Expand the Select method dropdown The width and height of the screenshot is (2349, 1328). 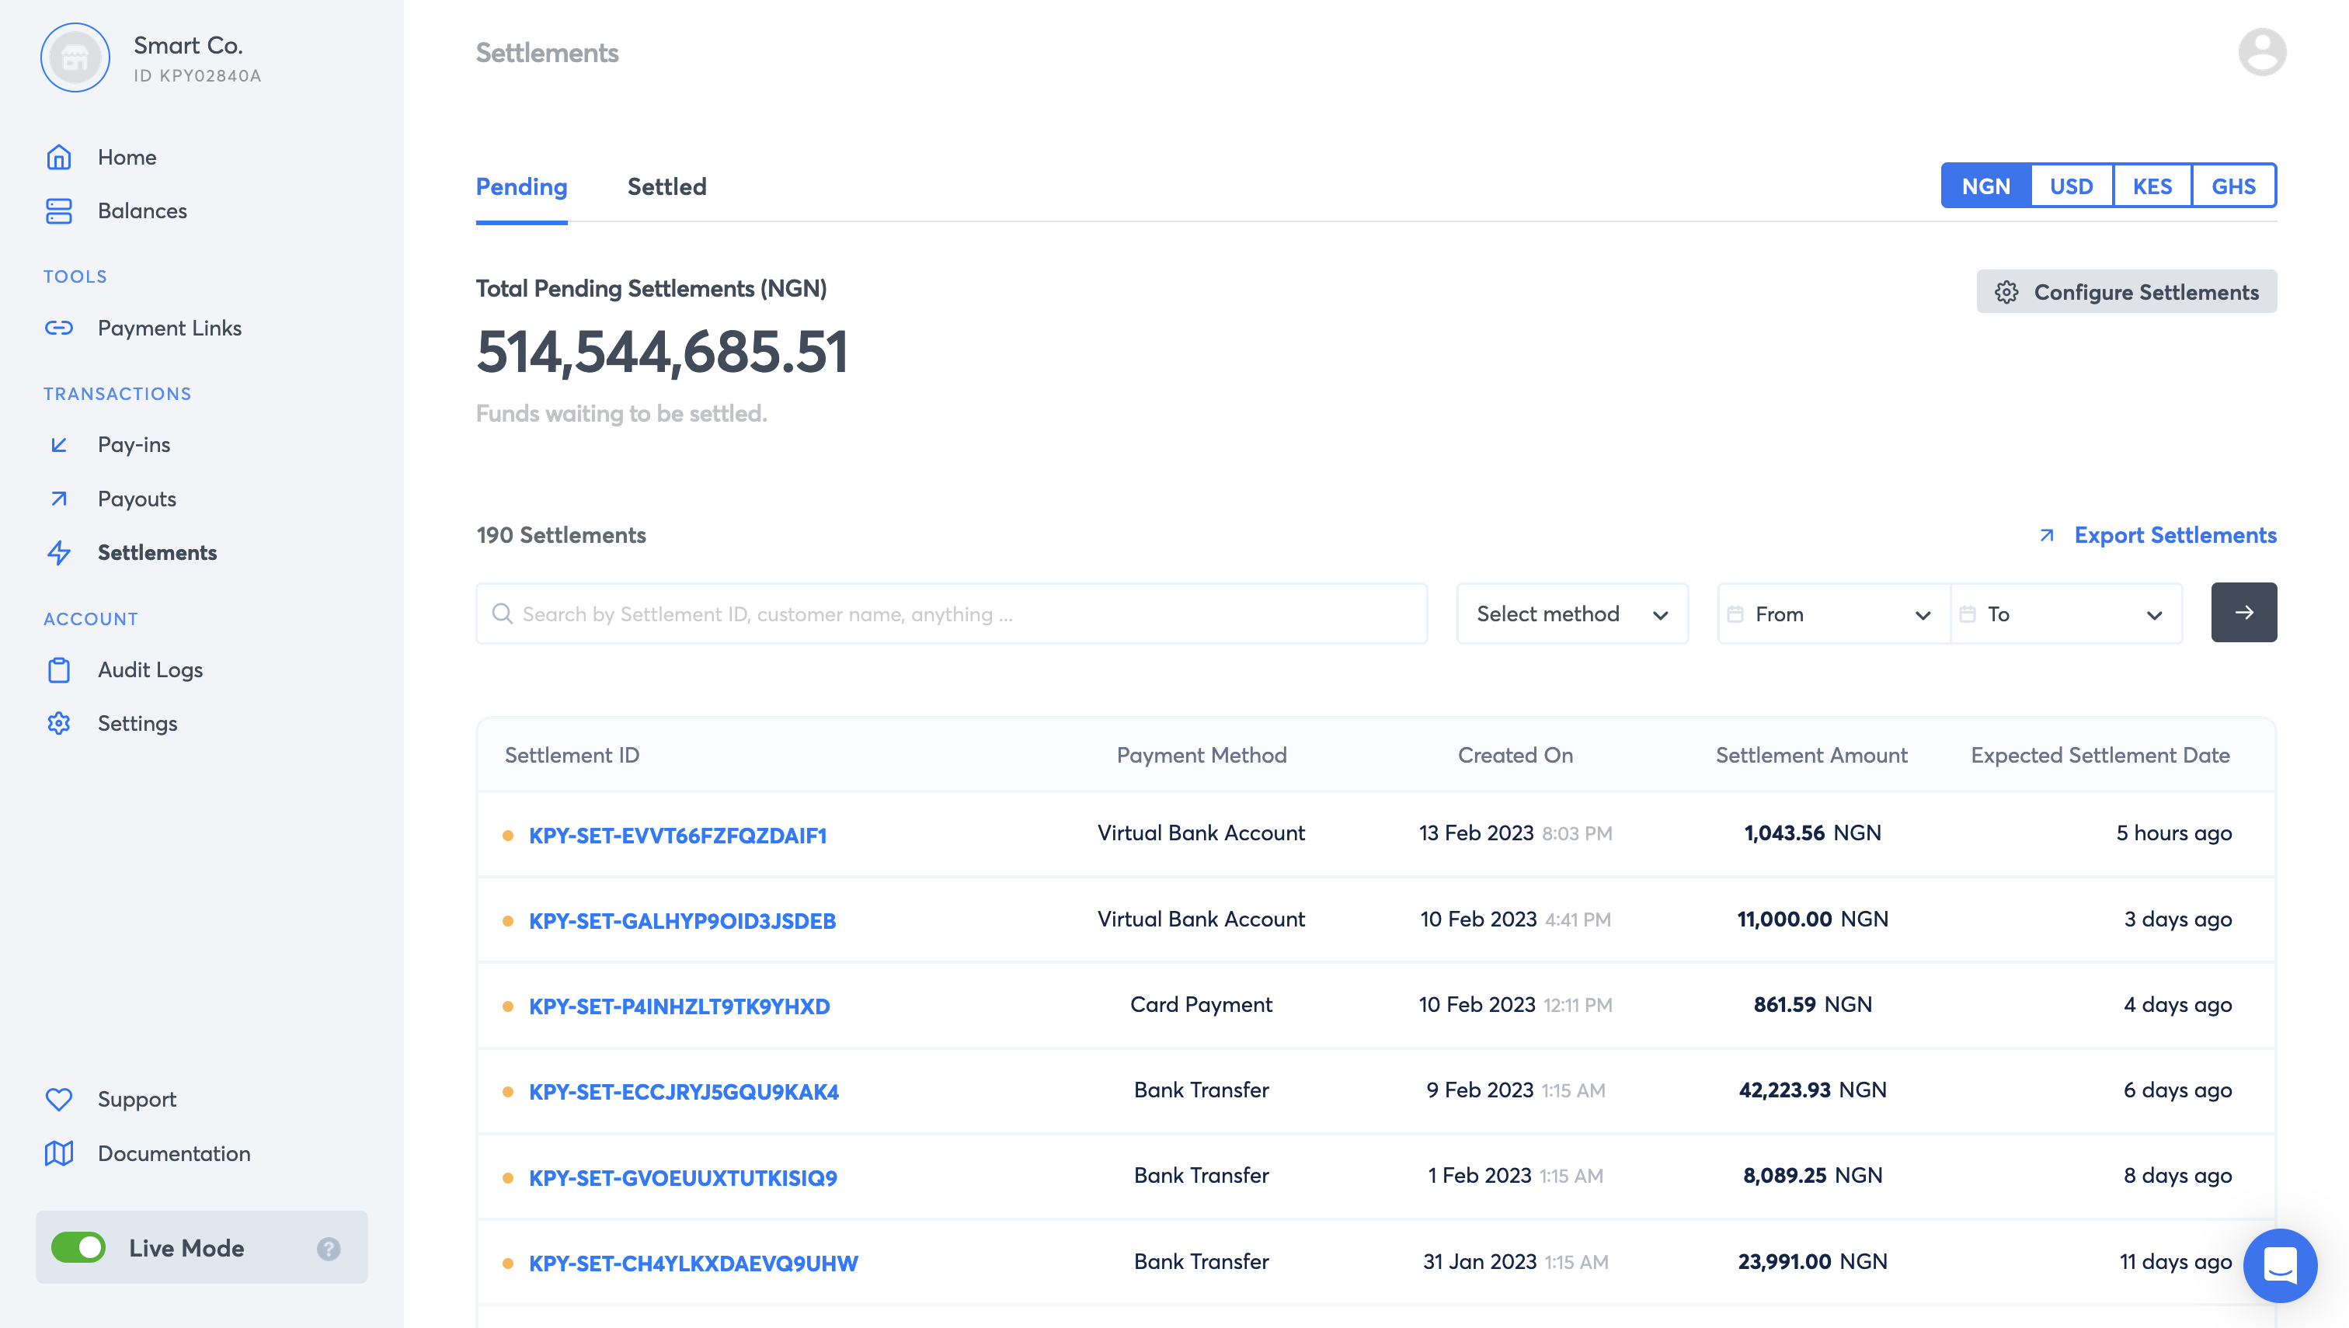pyautogui.click(x=1571, y=614)
